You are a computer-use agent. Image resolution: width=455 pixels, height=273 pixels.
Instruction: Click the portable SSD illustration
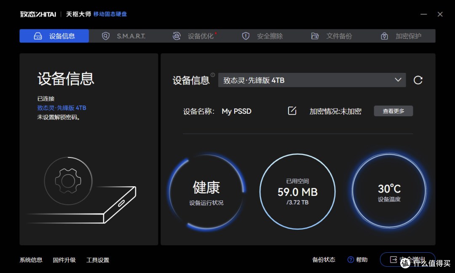click(x=81, y=205)
